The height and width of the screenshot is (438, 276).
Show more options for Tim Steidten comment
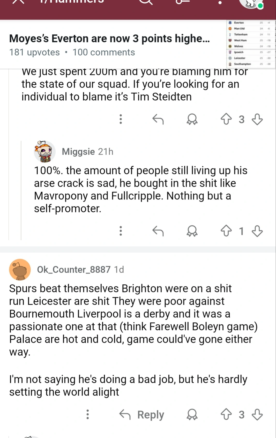pos(121,119)
